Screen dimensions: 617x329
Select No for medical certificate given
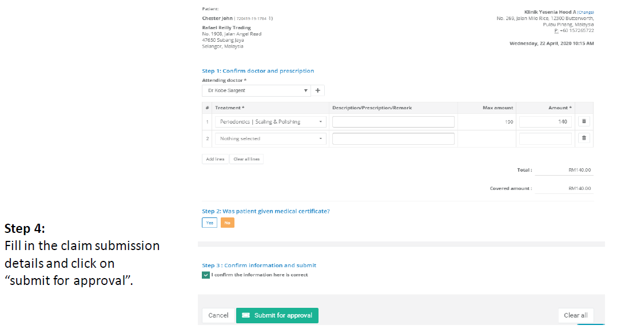(x=227, y=223)
